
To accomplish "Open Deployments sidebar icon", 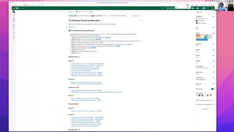I will click(14, 30).
